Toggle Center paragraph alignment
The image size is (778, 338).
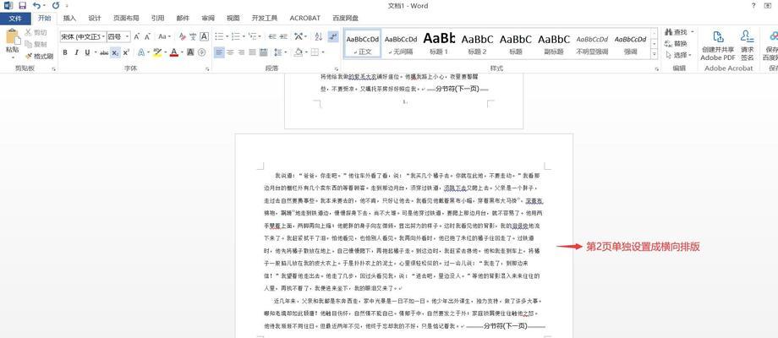pyautogui.click(x=230, y=52)
